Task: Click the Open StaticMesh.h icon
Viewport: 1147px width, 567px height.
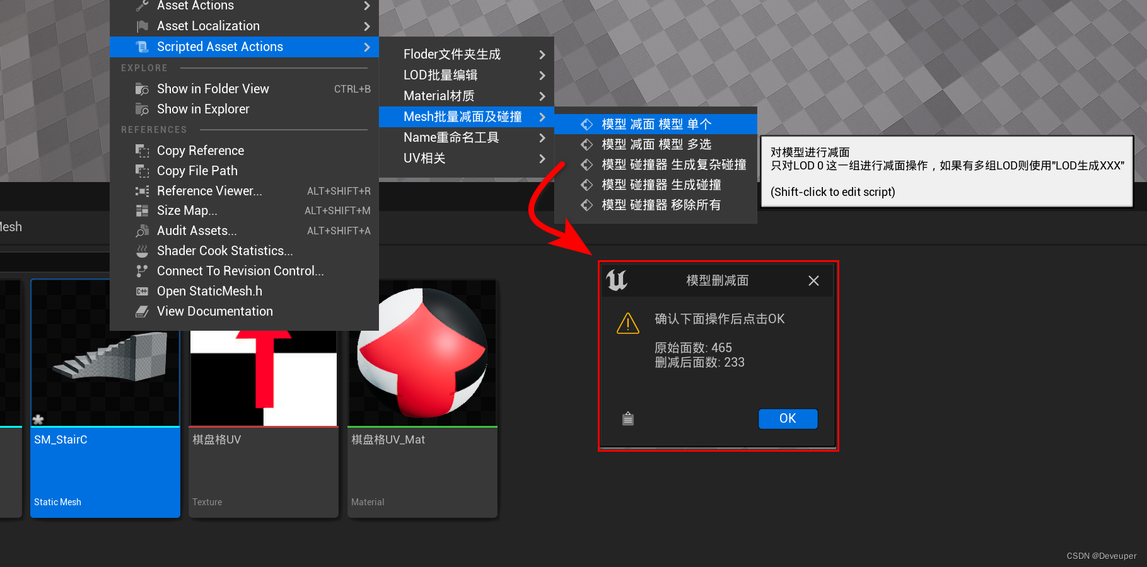Action: (x=143, y=291)
